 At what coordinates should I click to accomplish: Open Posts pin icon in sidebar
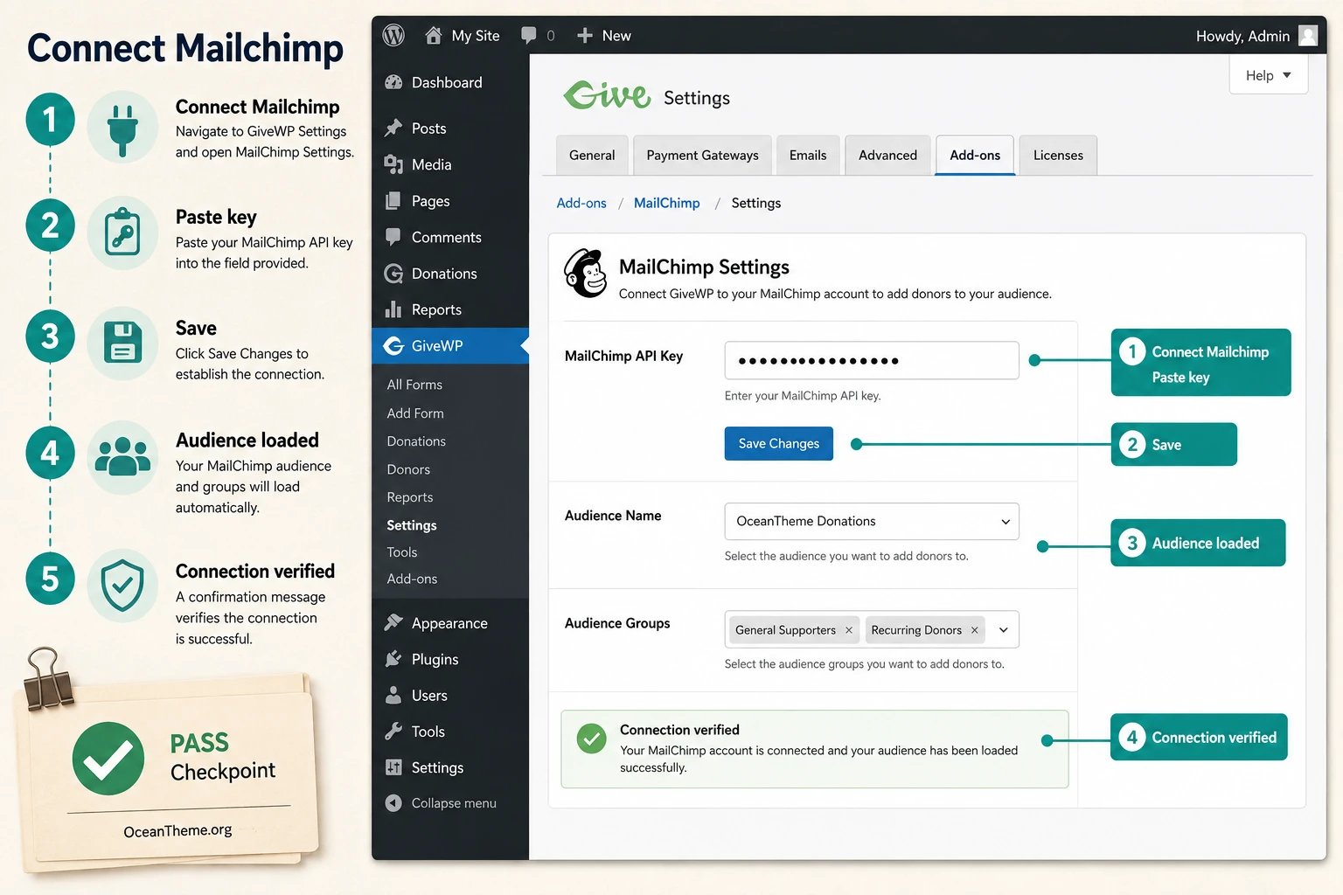pos(393,128)
